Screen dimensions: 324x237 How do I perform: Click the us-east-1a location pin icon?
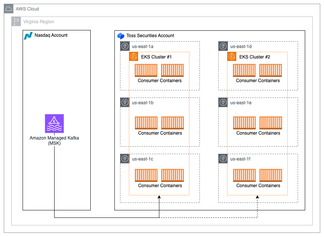tap(125, 46)
